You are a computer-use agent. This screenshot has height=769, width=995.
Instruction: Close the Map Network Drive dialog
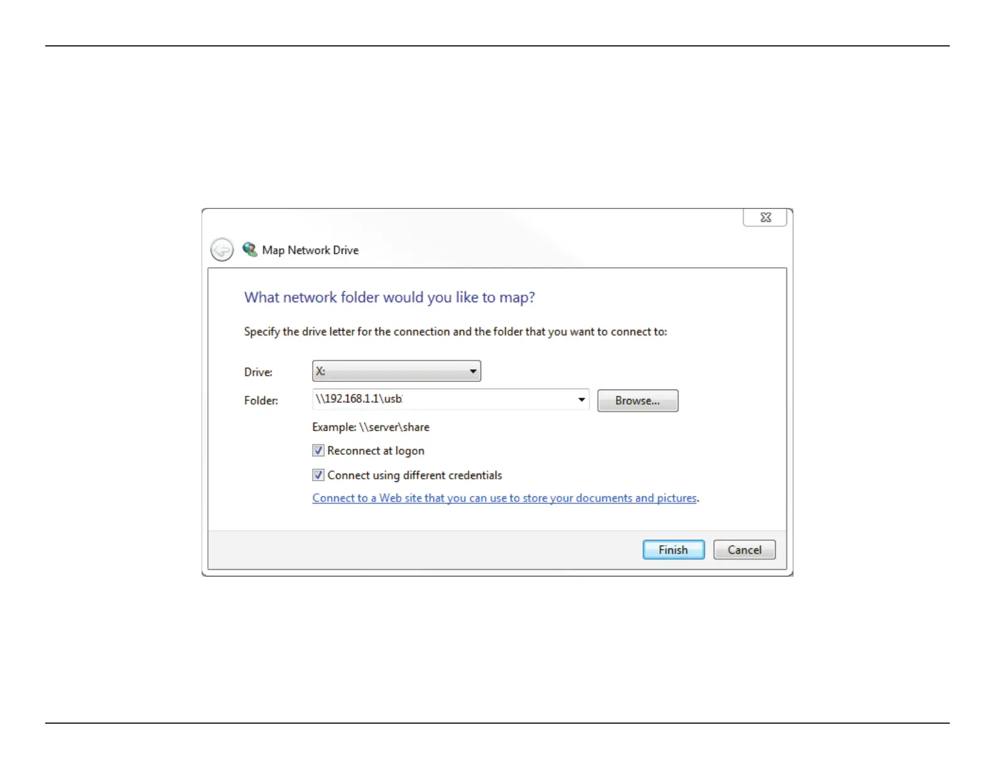(x=765, y=217)
